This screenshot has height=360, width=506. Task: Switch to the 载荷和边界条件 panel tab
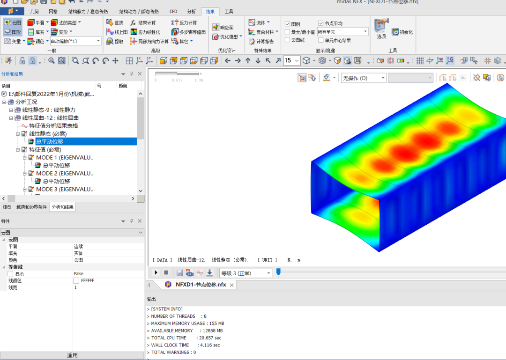31,207
